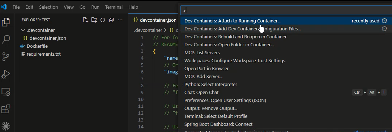Click the starburst icon at bottom of activity bar
Screen dimensions: 392x132
click(6, 127)
